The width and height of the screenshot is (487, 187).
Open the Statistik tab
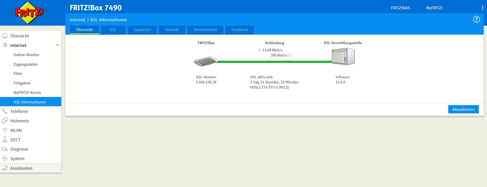pyautogui.click(x=172, y=30)
